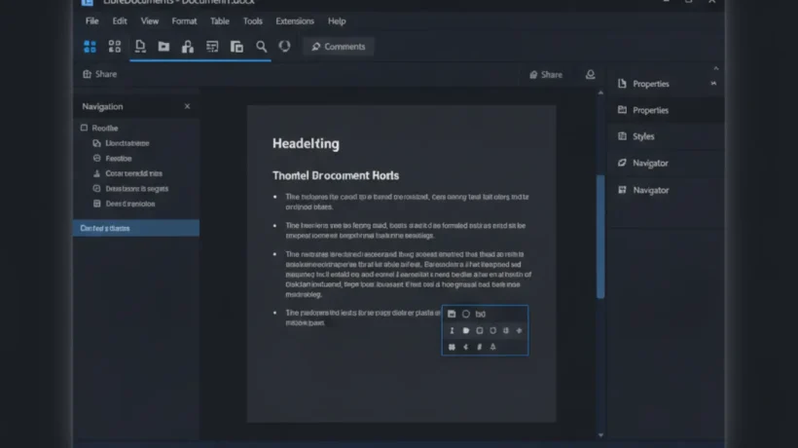
Task: Click the scrollbar up arrow
Action: (x=600, y=93)
